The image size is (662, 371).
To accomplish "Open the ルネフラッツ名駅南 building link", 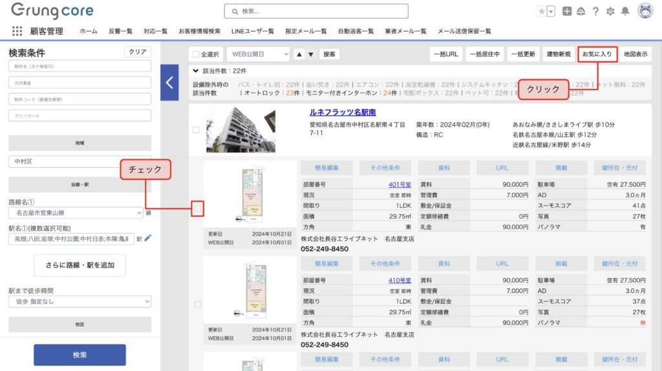I will [x=343, y=112].
